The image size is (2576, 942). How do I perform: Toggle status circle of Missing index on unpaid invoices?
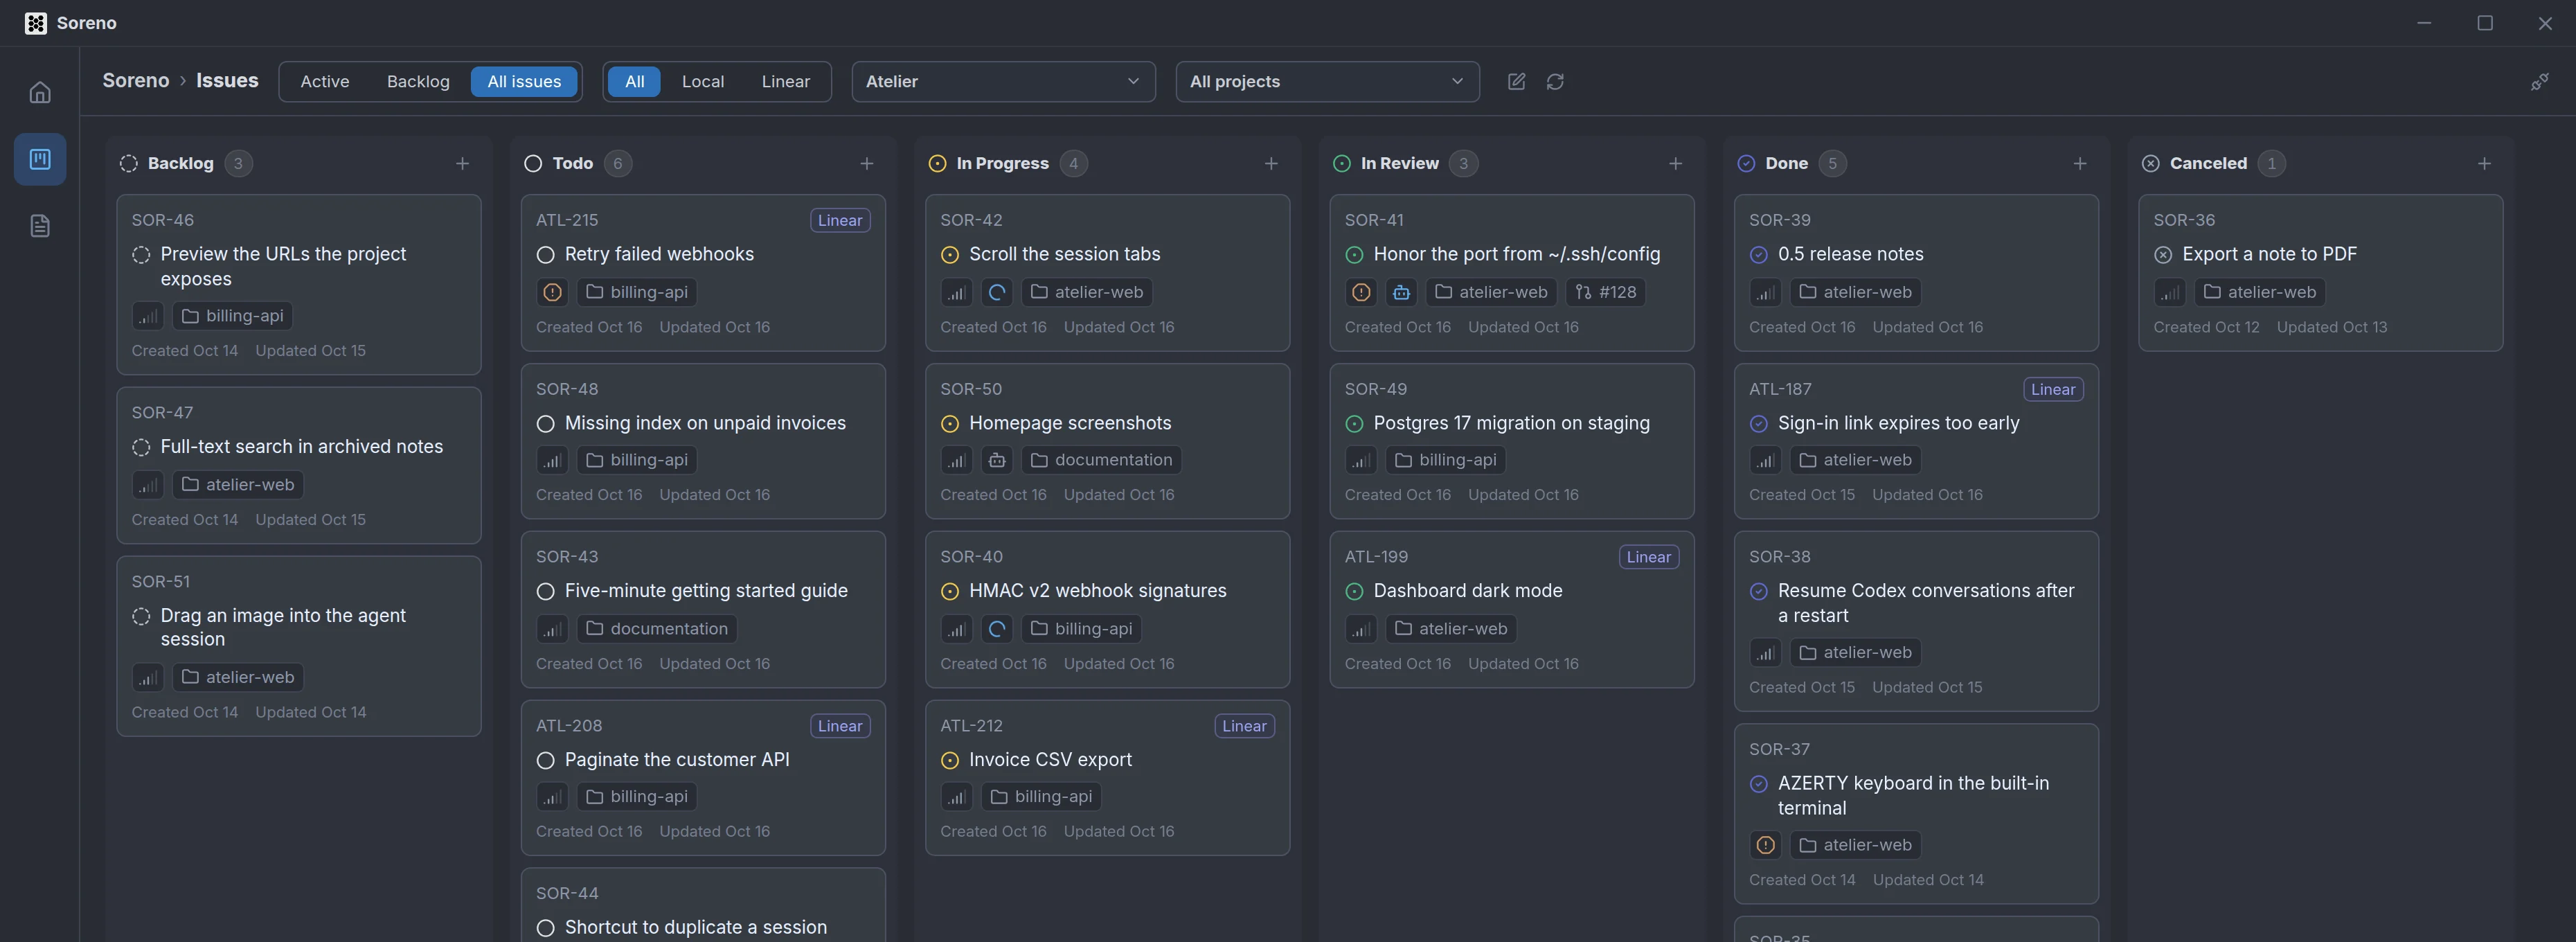(545, 424)
